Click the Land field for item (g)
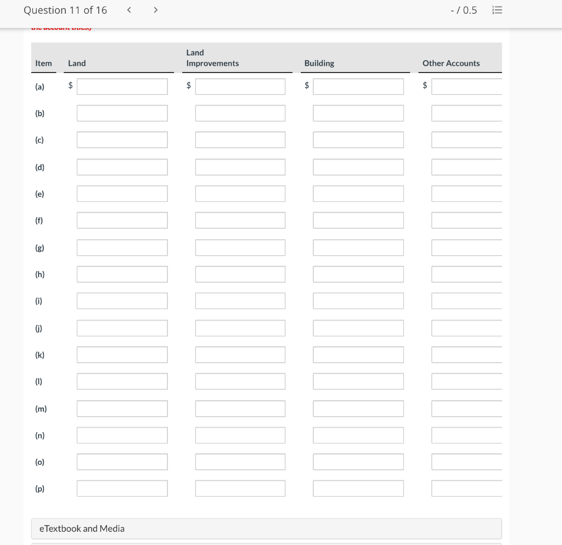The image size is (562, 545). (x=122, y=248)
